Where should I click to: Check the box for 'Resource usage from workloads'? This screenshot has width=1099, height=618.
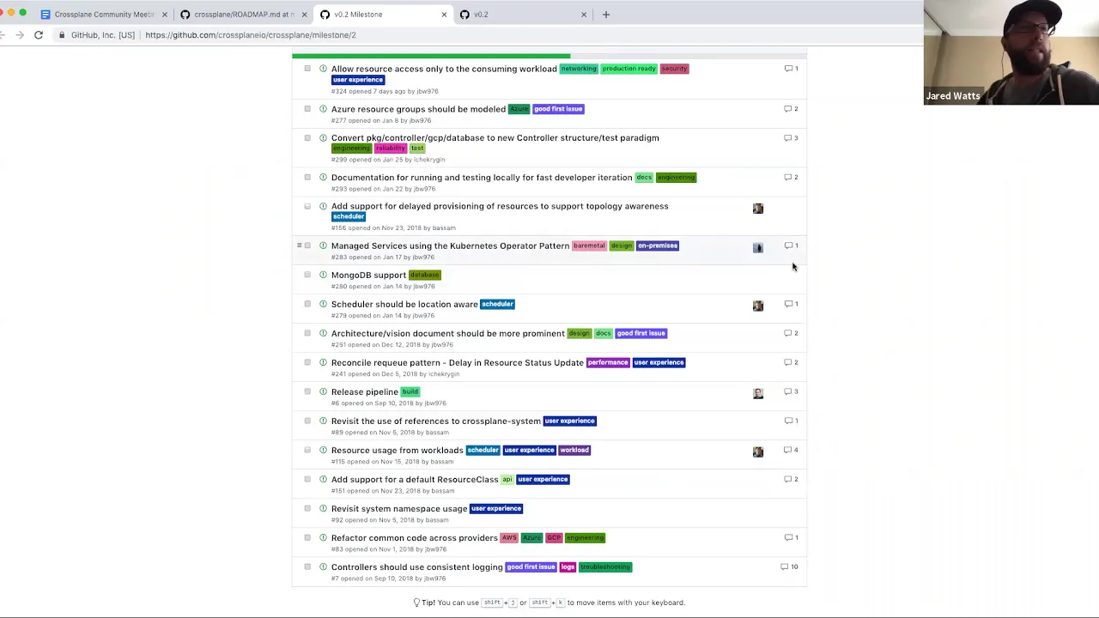coord(307,450)
